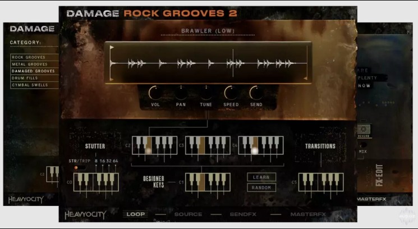Viewport: 418px width, 229px height.
Task: Adjust the PAN knob
Action: 181,93
